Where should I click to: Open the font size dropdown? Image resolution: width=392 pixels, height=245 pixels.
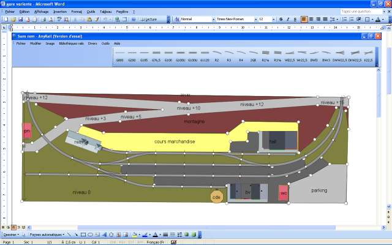[273, 19]
